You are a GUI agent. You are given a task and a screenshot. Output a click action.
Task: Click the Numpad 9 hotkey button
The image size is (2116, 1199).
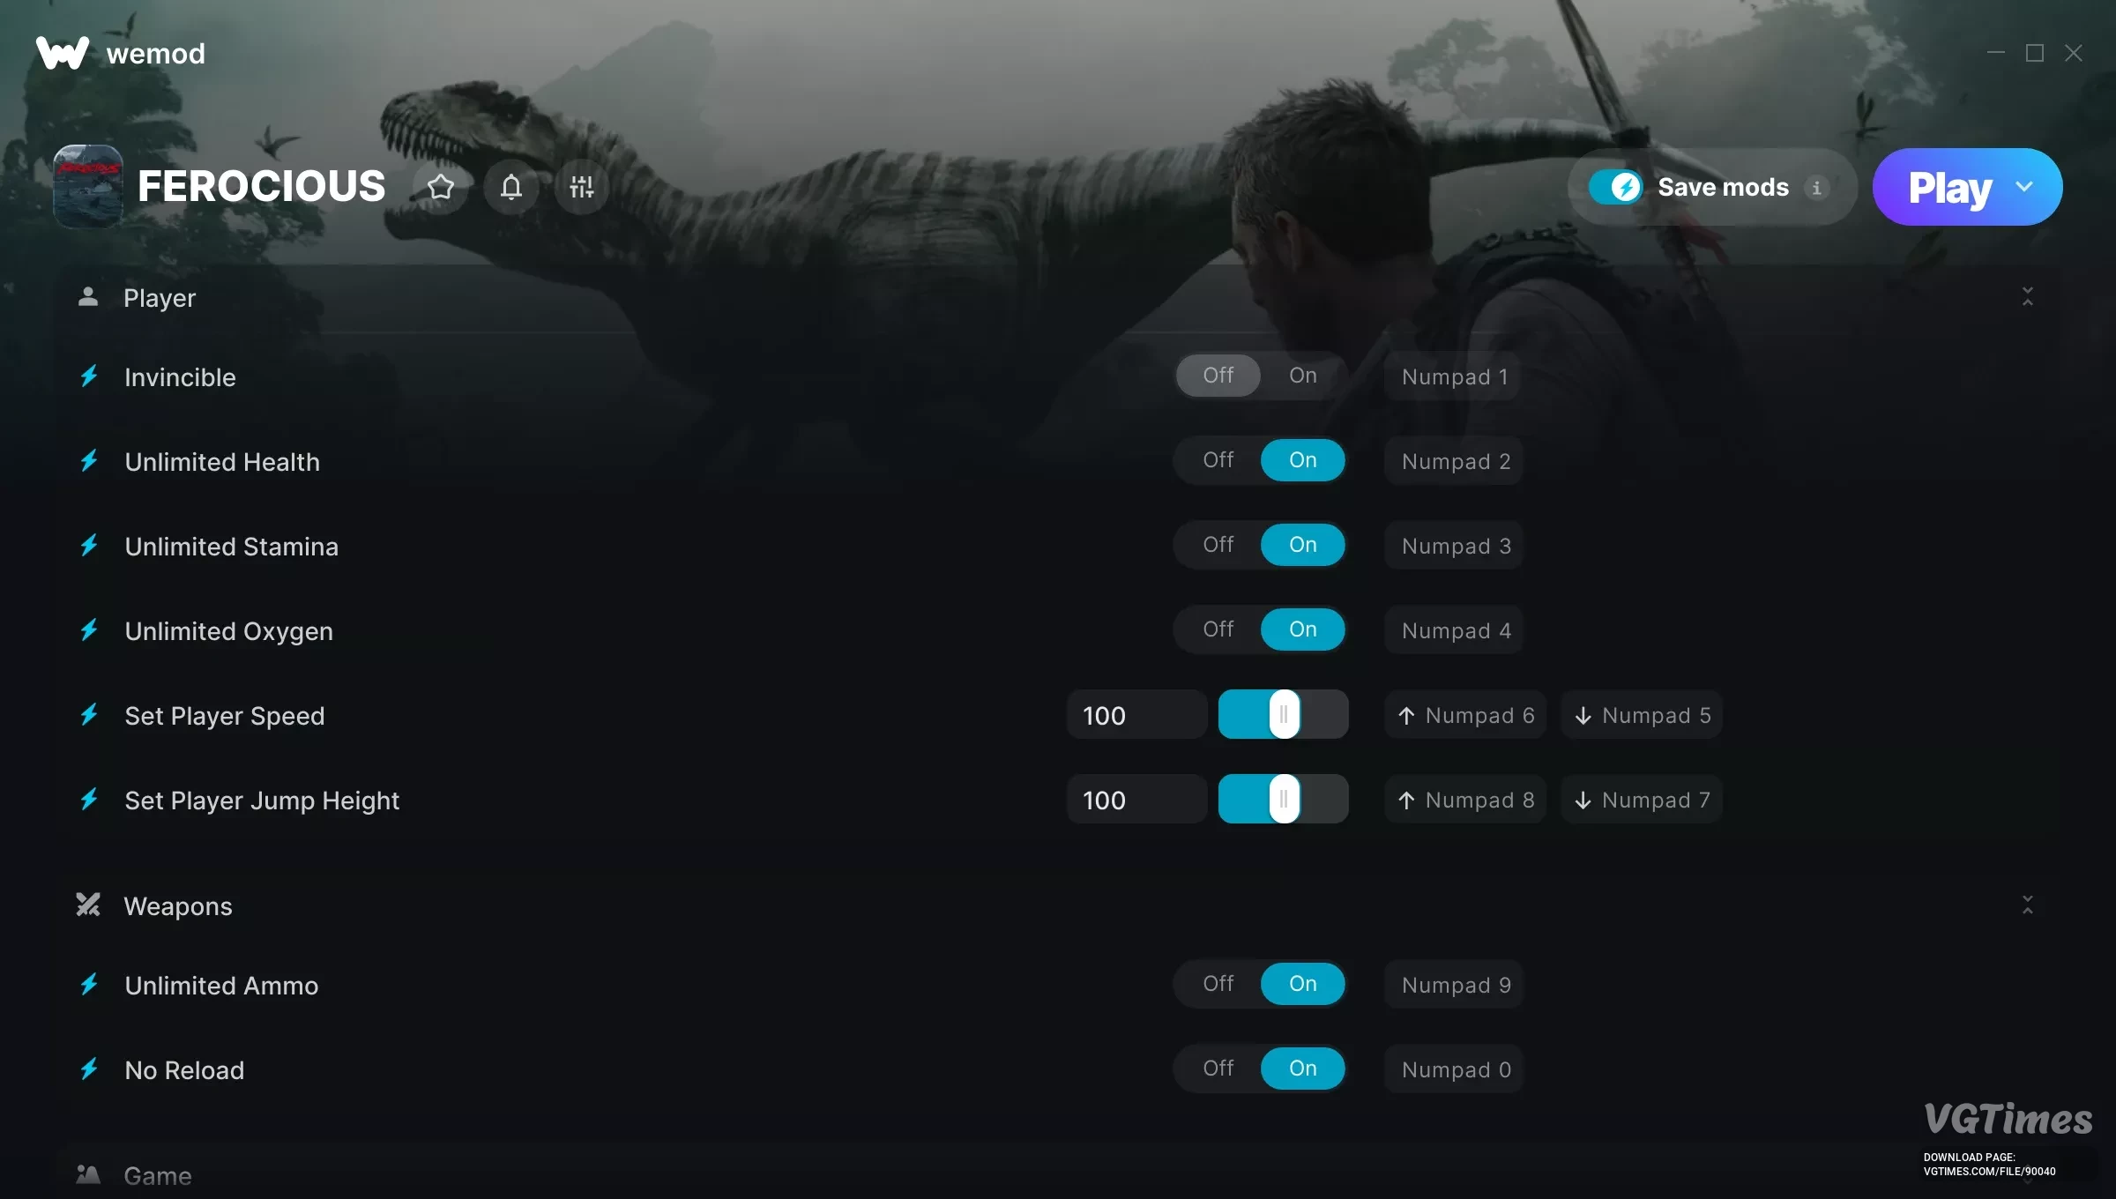[1456, 984]
